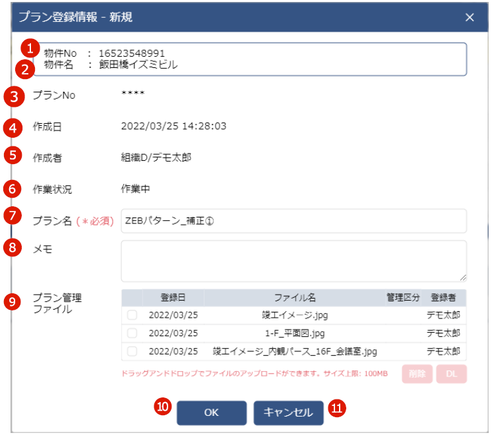Click the red number 5 marker beside 作成者
Image resolution: width=492 pixels, height=435 pixels.
pos(13,156)
